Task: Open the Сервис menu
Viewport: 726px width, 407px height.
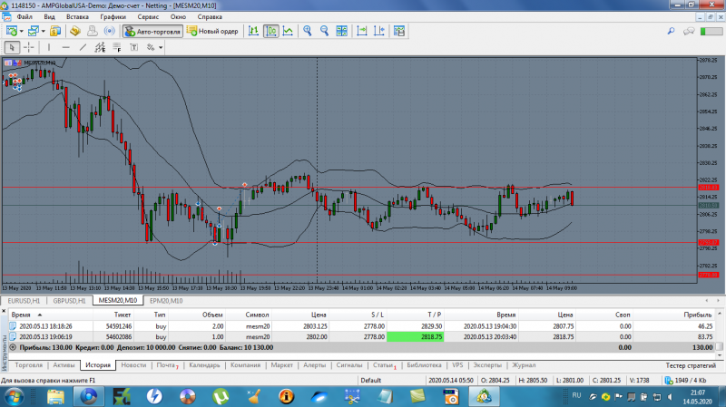Action: (148, 16)
